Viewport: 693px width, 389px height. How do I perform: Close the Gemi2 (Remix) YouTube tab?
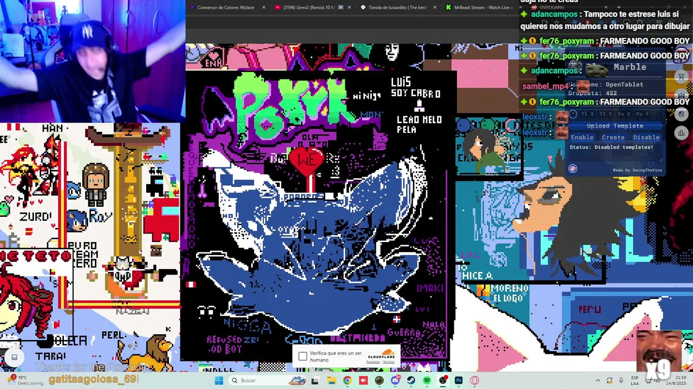click(x=349, y=8)
